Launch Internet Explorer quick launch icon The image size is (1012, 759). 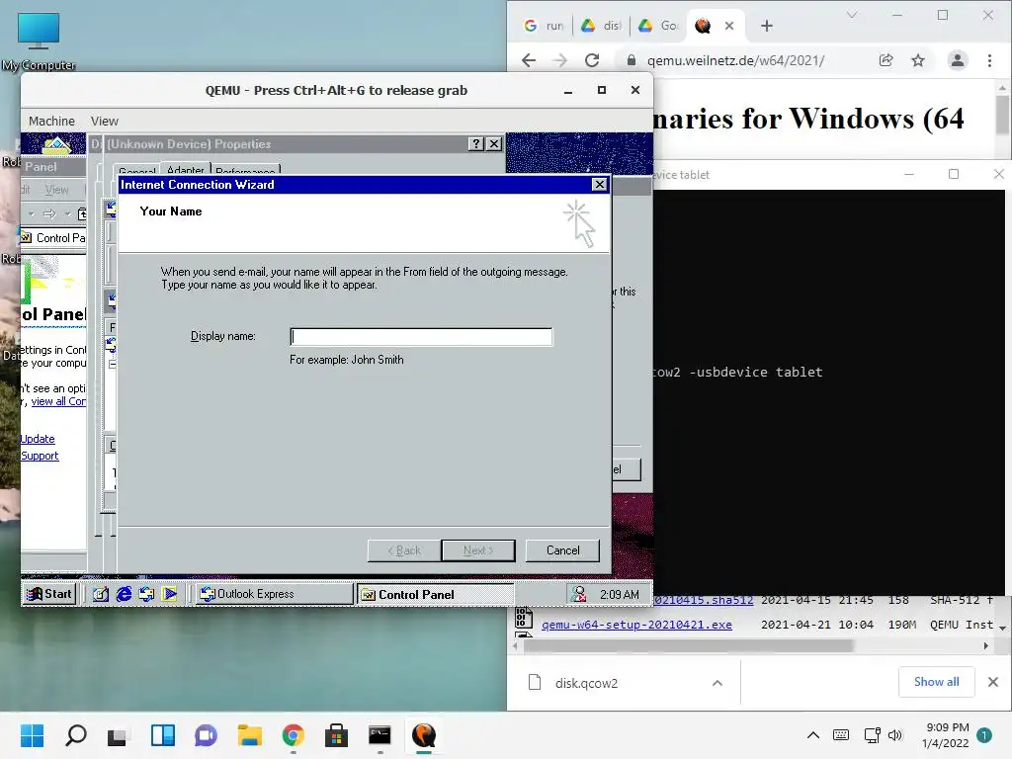point(124,594)
